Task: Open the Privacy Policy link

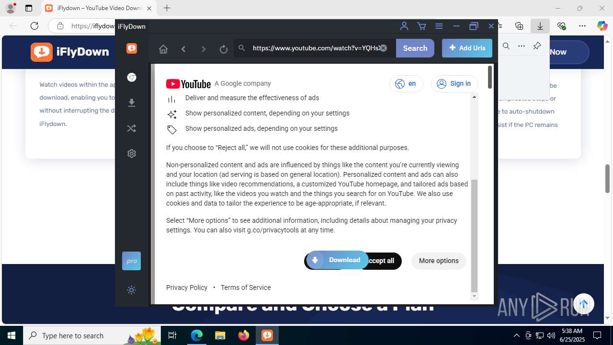Action: pos(187,287)
